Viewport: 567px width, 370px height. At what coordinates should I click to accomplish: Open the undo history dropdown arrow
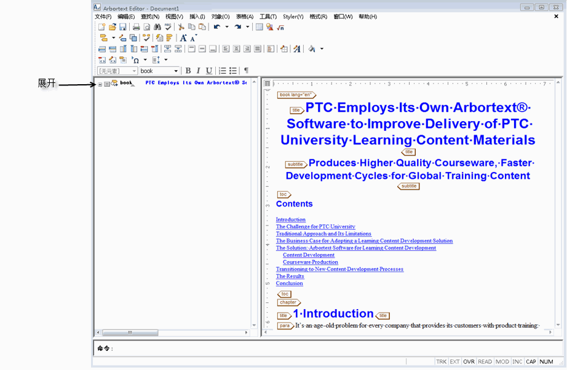click(227, 27)
